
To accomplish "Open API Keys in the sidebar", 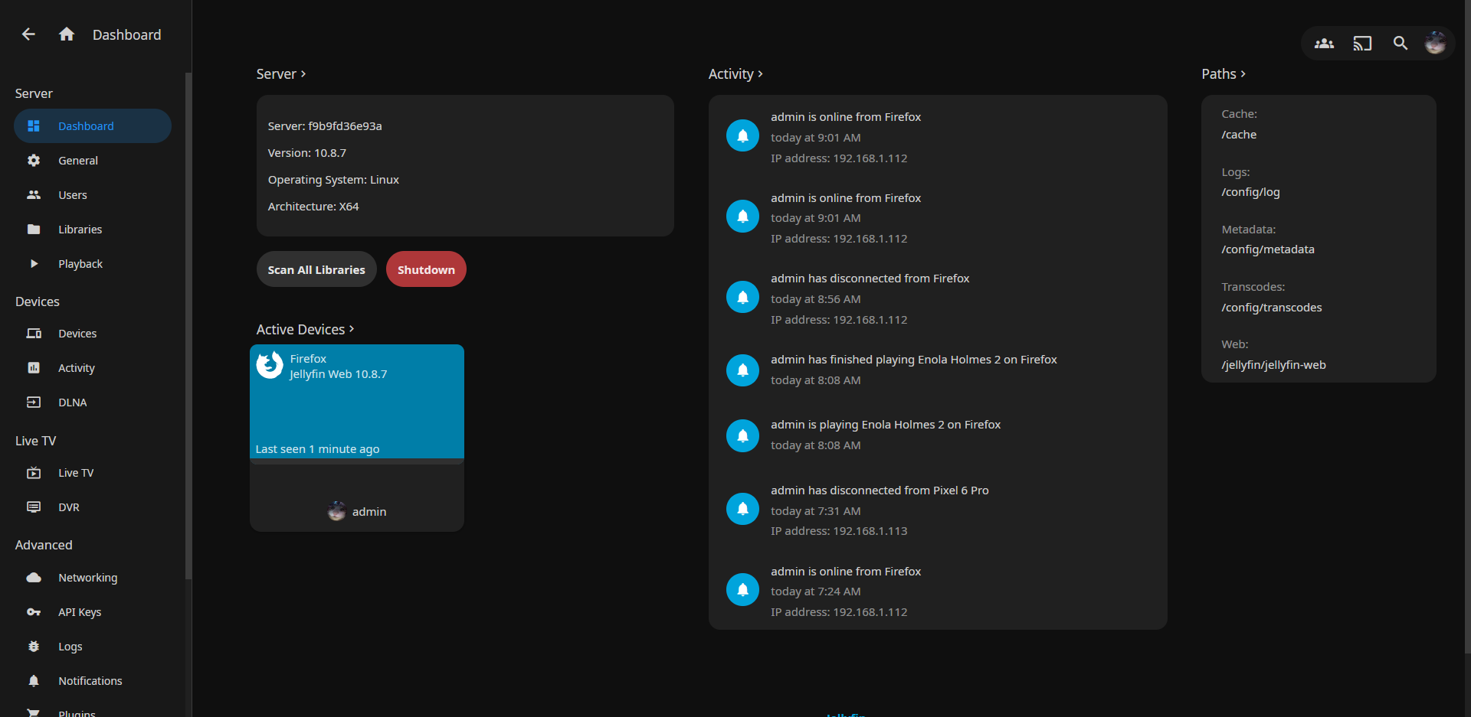I will click(x=80, y=612).
